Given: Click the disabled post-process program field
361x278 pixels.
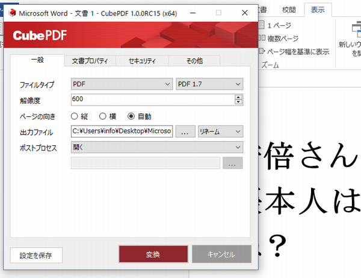Looking at the screenshot, I should [x=146, y=163].
